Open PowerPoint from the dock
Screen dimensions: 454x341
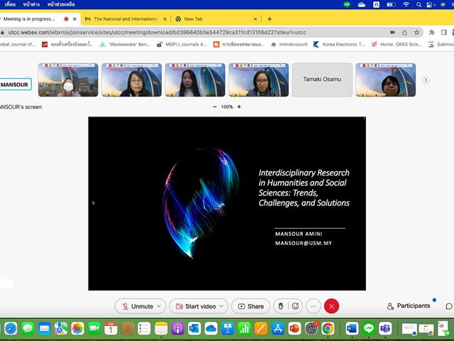click(294, 328)
